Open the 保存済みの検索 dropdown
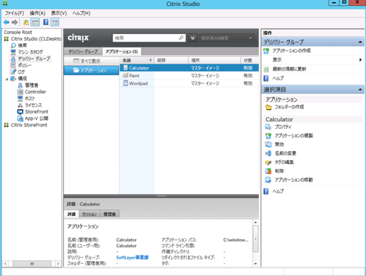This screenshot has height=276, width=366. [227, 38]
